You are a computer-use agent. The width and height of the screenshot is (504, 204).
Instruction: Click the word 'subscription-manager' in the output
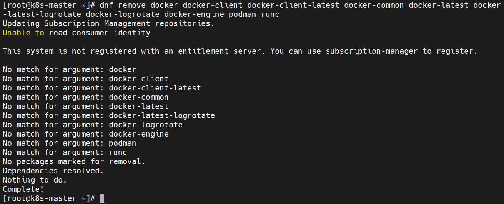(372, 51)
